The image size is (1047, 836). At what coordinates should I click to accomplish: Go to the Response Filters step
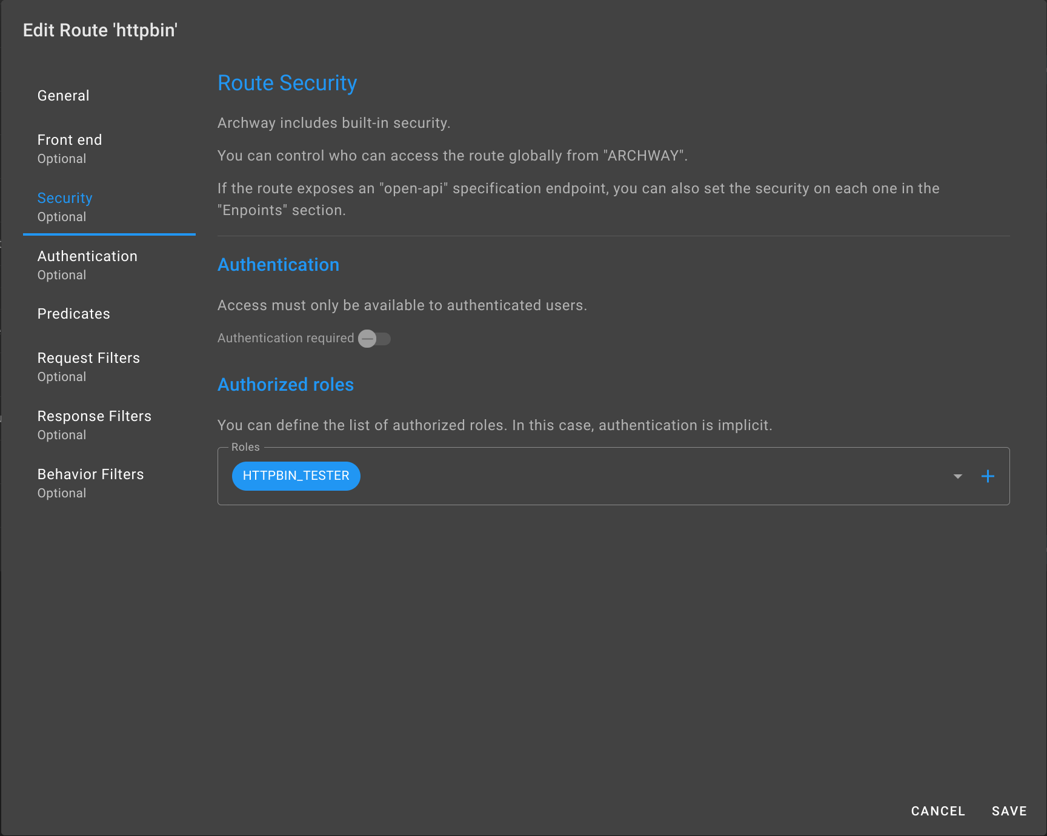click(109, 425)
